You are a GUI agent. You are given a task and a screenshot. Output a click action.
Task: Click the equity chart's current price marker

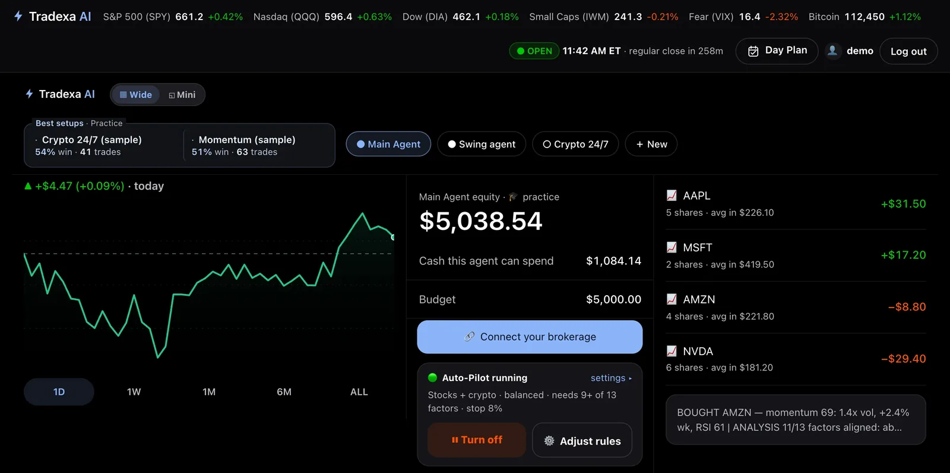pos(392,237)
